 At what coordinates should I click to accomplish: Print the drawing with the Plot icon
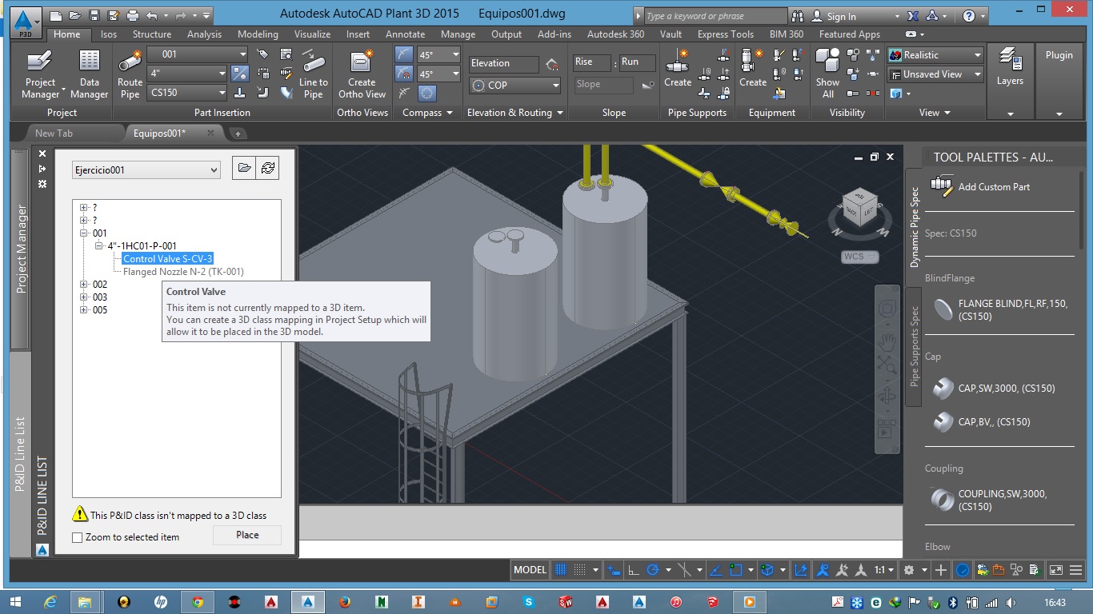pyautogui.click(x=133, y=15)
